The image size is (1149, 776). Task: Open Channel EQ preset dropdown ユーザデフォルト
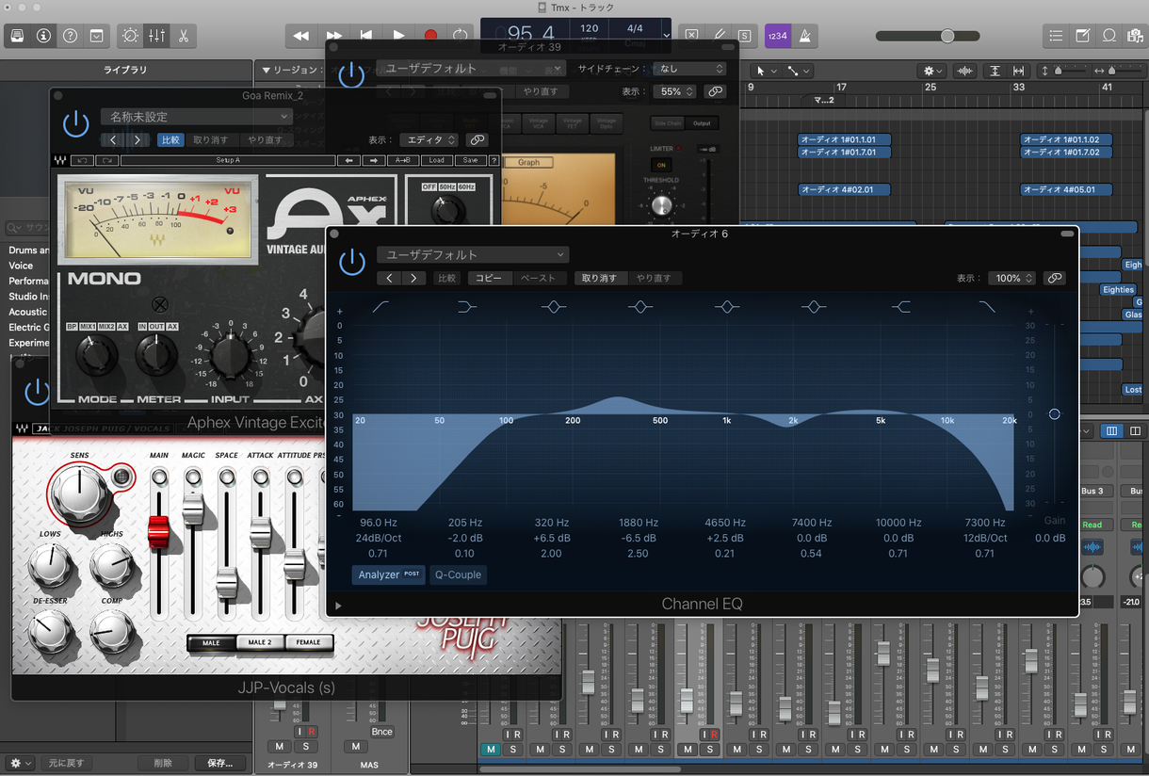[473, 254]
